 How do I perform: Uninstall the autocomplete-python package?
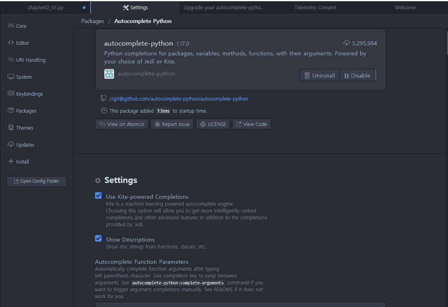pos(320,76)
